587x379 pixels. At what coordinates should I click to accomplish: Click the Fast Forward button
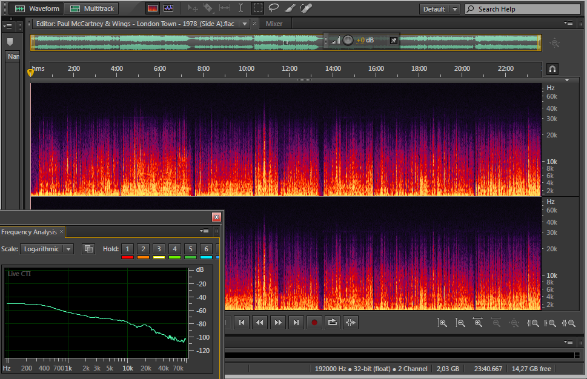click(x=278, y=323)
